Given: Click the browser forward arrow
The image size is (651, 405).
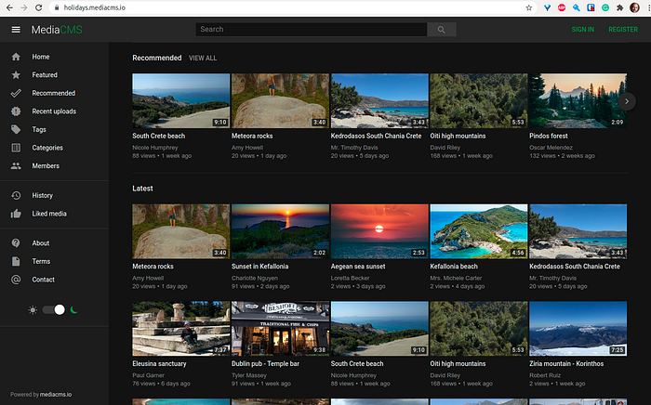Looking at the screenshot, I should 23,7.
